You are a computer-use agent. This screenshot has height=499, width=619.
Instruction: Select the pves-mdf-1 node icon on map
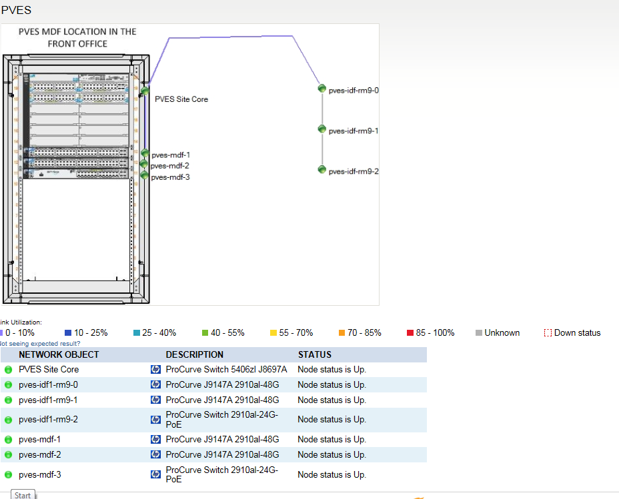145,153
